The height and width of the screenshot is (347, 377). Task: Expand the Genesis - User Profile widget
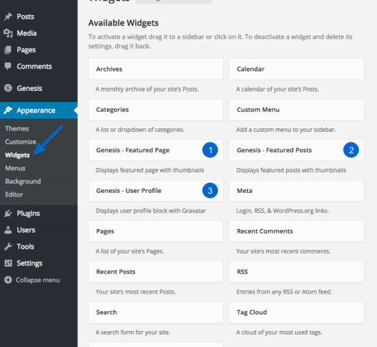pos(156,191)
